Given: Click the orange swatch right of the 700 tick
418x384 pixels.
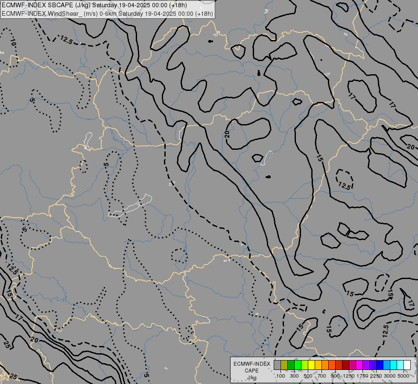Looking at the screenshot, I should [325, 365].
